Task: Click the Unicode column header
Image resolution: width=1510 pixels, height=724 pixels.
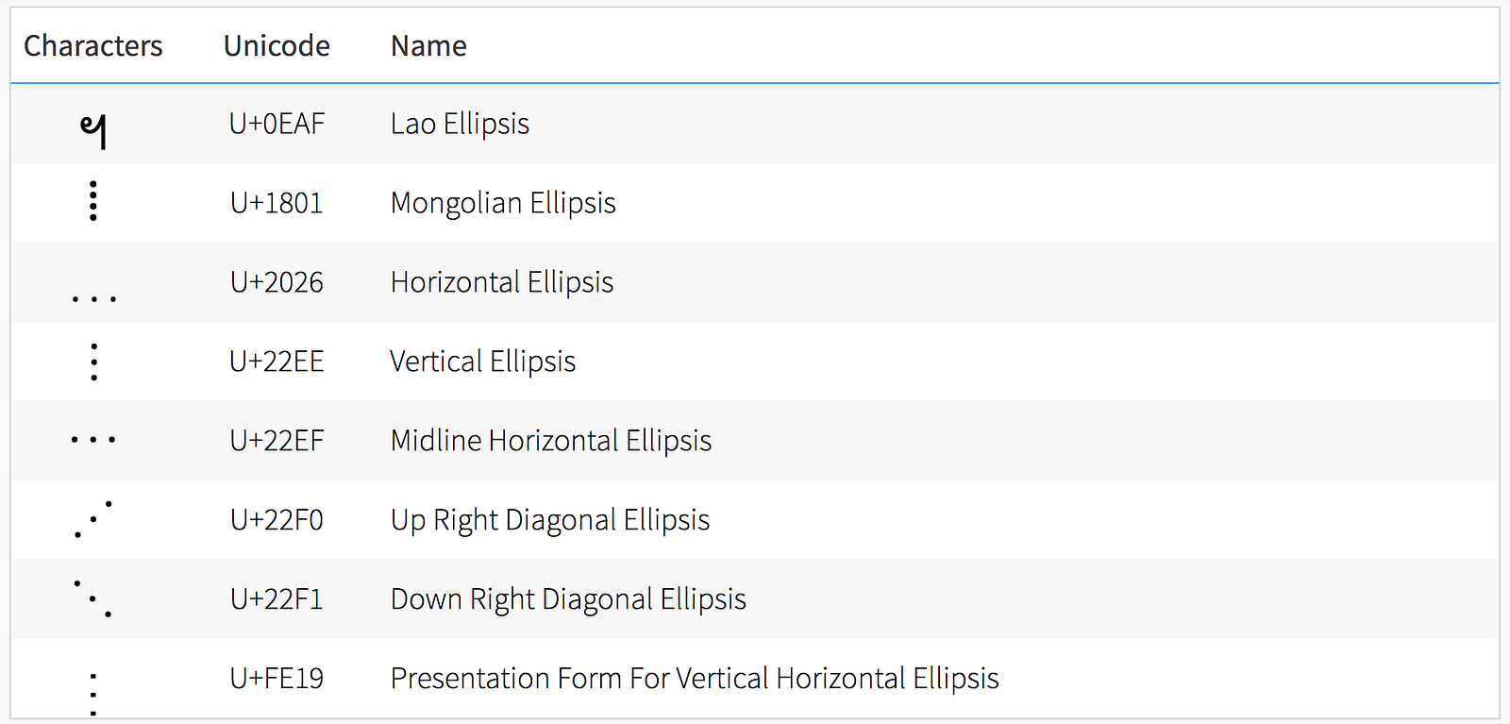Action: 277,45
